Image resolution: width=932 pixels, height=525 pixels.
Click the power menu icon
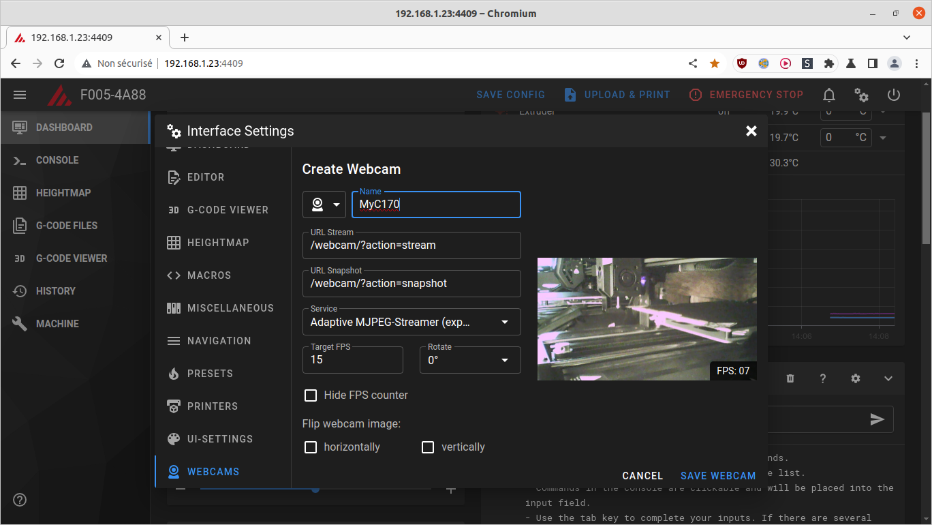click(894, 95)
